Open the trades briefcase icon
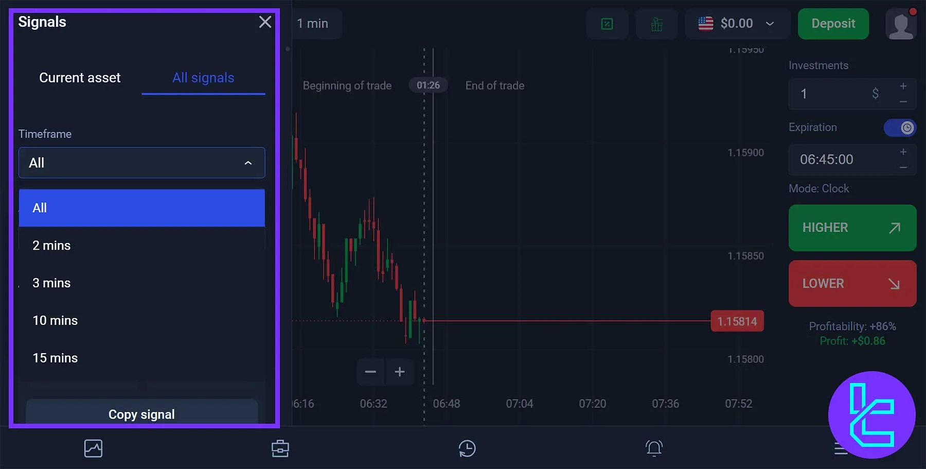This screenshot has height=469, width=926. click(280, 448)
